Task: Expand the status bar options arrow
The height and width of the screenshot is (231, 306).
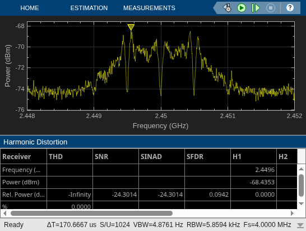Action: click(x=300, y=225)
